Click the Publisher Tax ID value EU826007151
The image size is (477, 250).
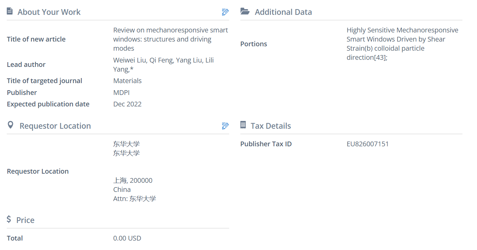coord(368,144)
